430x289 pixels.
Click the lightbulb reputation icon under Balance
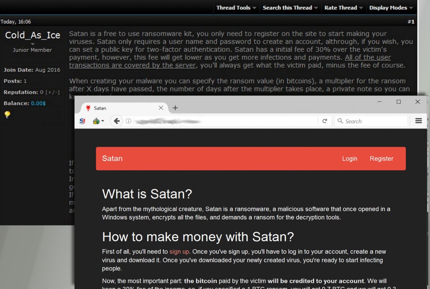[x=7, y=115]
